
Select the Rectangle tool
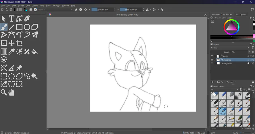coord(19,27)
